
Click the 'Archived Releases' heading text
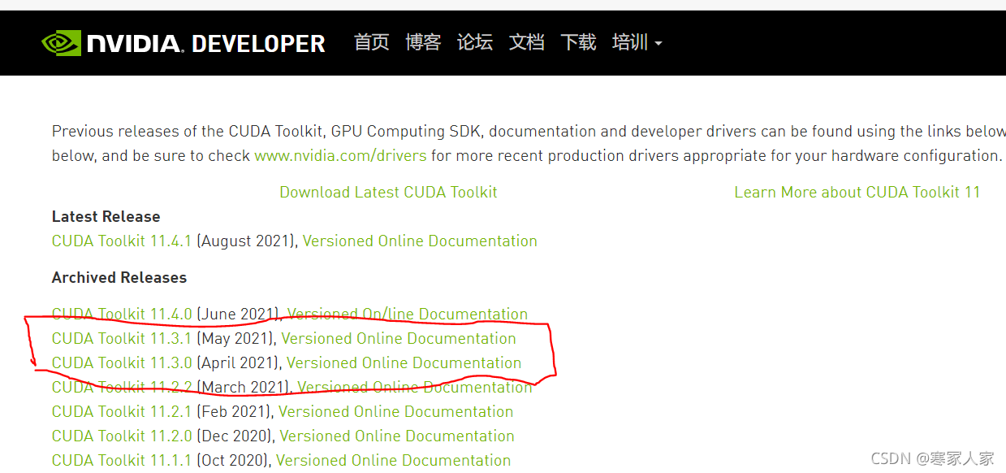pyautogui.click(x=119, y=277)
